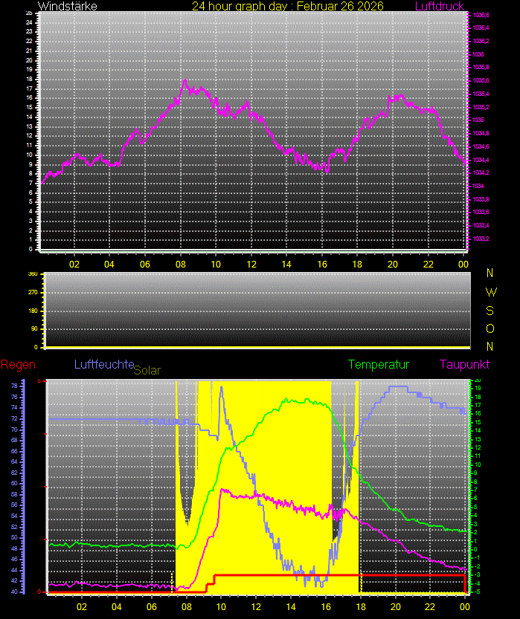Click the Windstärke label at top left
Image resolution: width=520 pixels, height=619 pixels.
click(67, 6)
